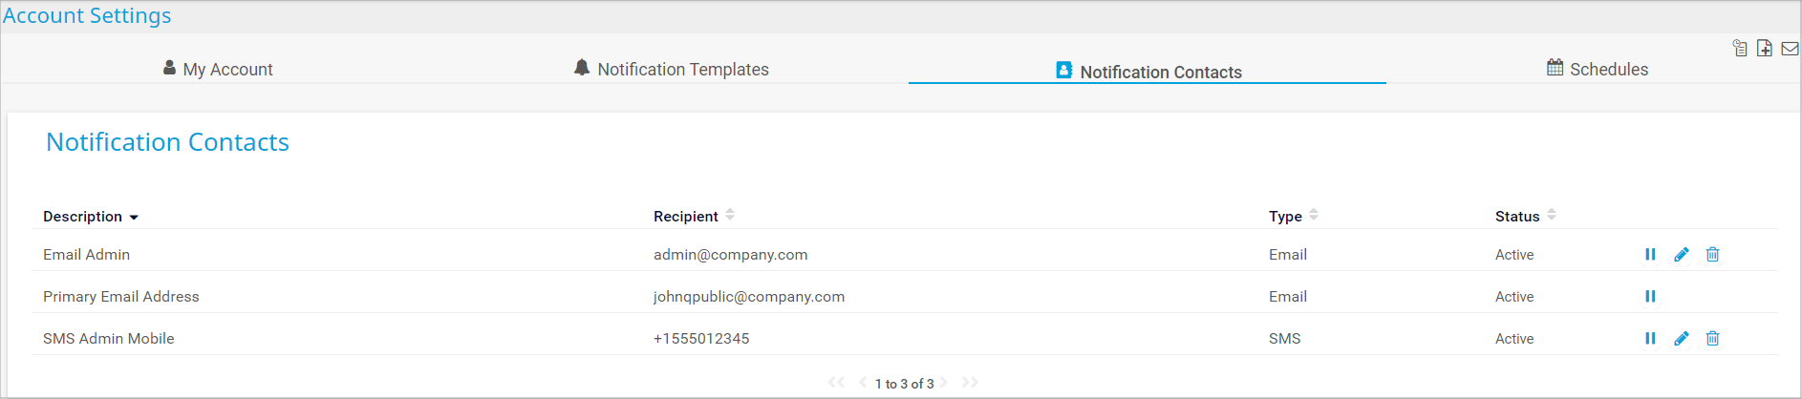
Task: Pause the Primary Email Address contact
Action: pos(1650,297)
